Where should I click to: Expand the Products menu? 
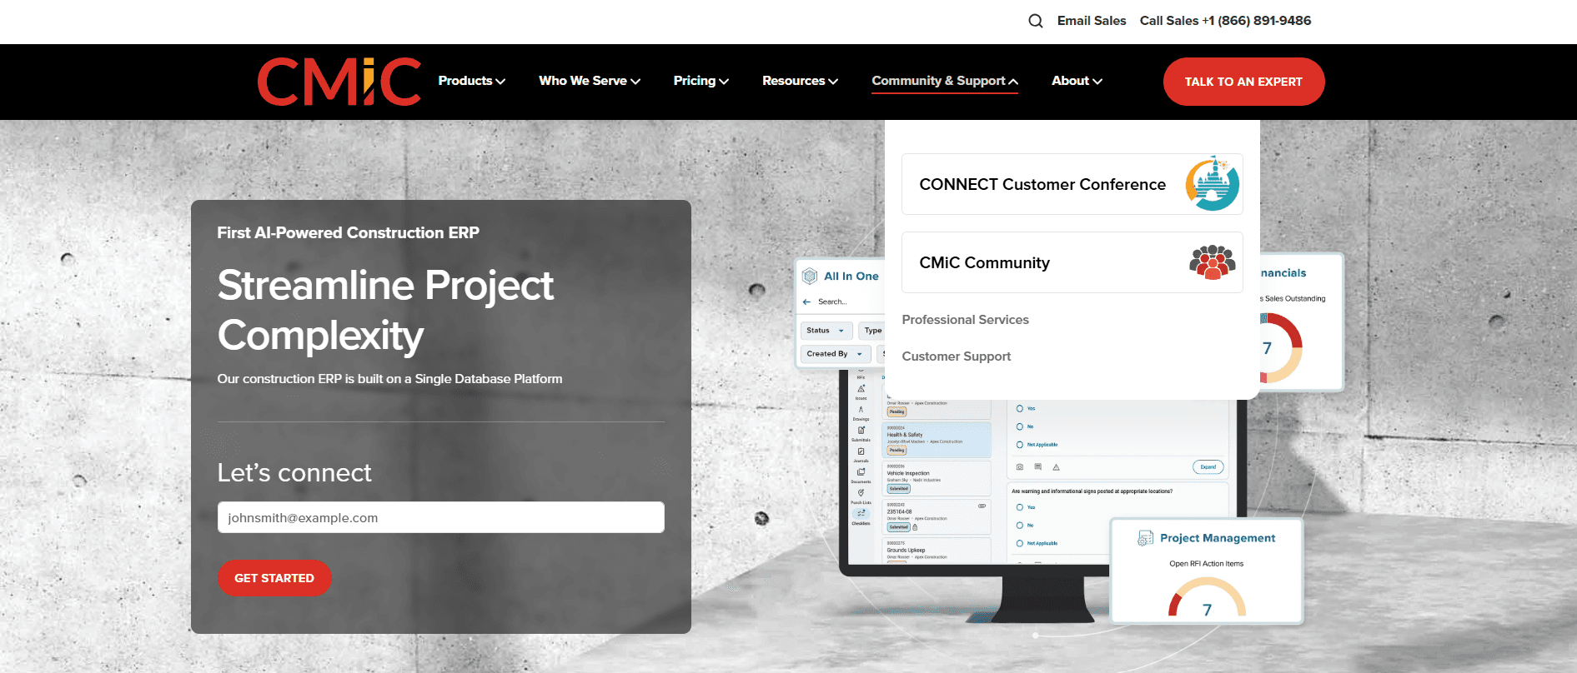point(471,81)
